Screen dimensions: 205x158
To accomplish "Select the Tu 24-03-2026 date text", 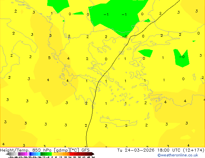I will [x=133, y=150].
